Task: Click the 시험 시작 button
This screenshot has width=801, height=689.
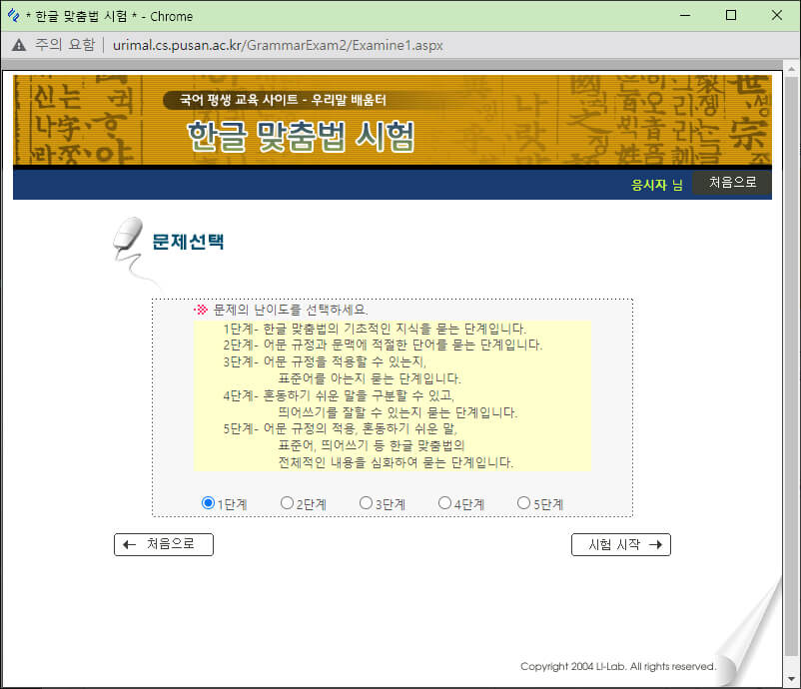Action: [x=620, y=544]
